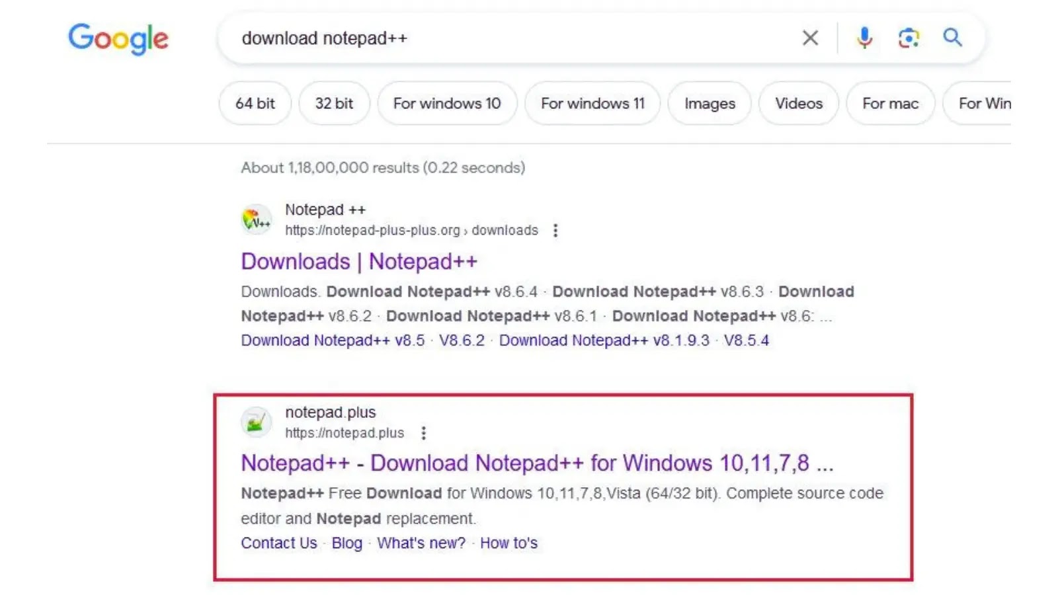The image size is (1058, 595).
Task: Open Google Lens image search icon
Action: [x=909, y=38]
